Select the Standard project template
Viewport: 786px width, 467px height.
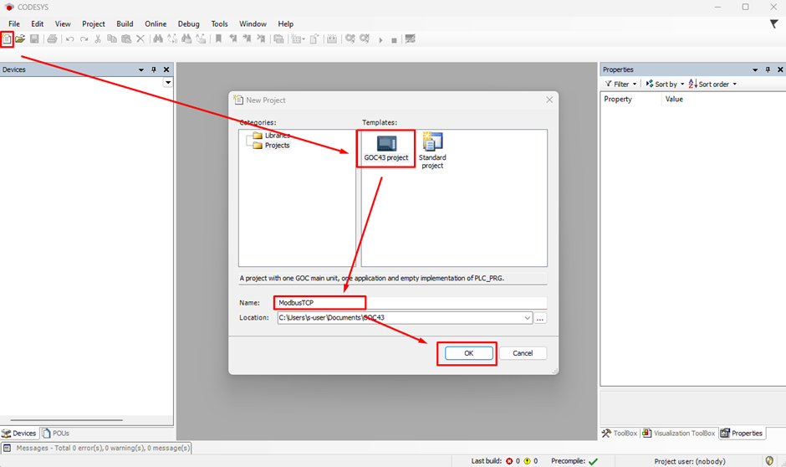pos(432,151)
